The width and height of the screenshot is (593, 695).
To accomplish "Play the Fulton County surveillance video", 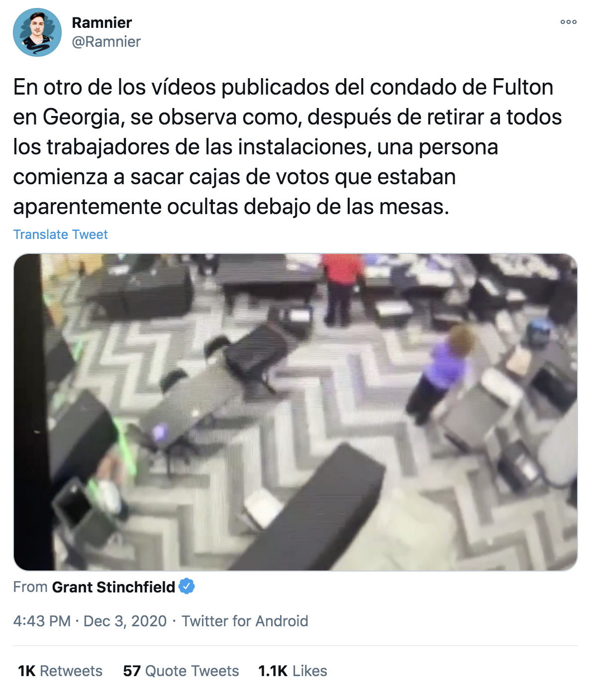I will 296,412.
